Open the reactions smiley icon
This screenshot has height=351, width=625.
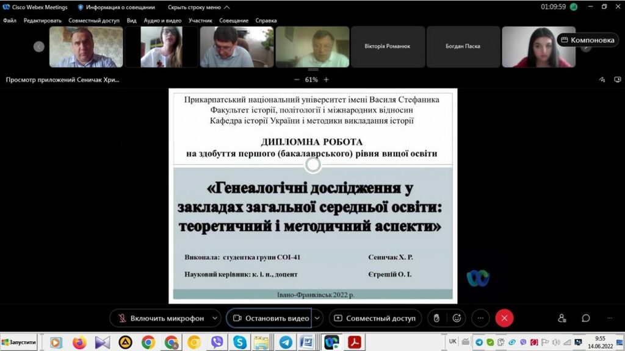click(x=457, y=318)
